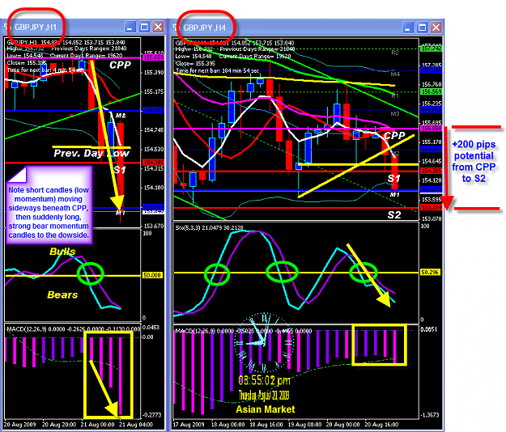Viewport: 506px width, 432px height.
Task: Select the green 157.742 price label in the H4 chart
Action: (432, 49)
